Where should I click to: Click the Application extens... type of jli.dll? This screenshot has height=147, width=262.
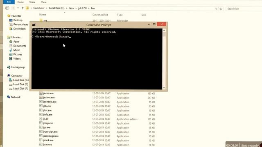point(127,119)
